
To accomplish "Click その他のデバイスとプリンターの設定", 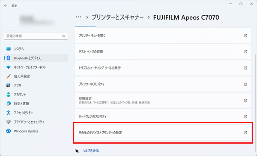I will [x=163, y=133].
